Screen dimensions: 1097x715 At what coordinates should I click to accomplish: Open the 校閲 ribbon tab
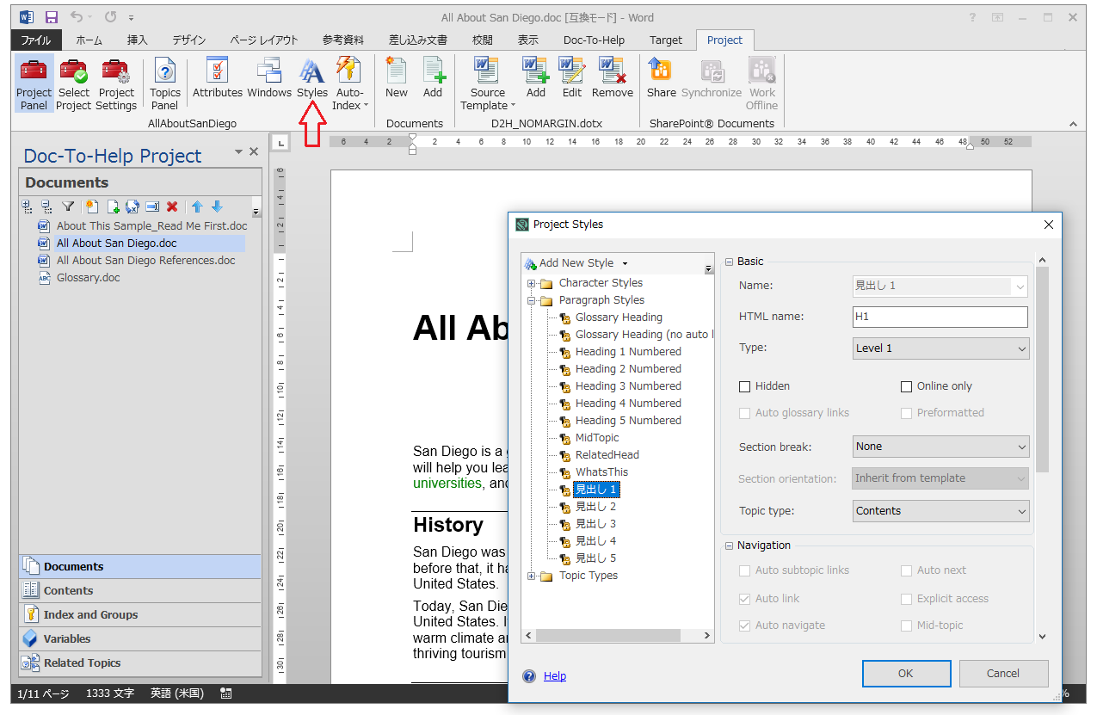coord(483,40)
